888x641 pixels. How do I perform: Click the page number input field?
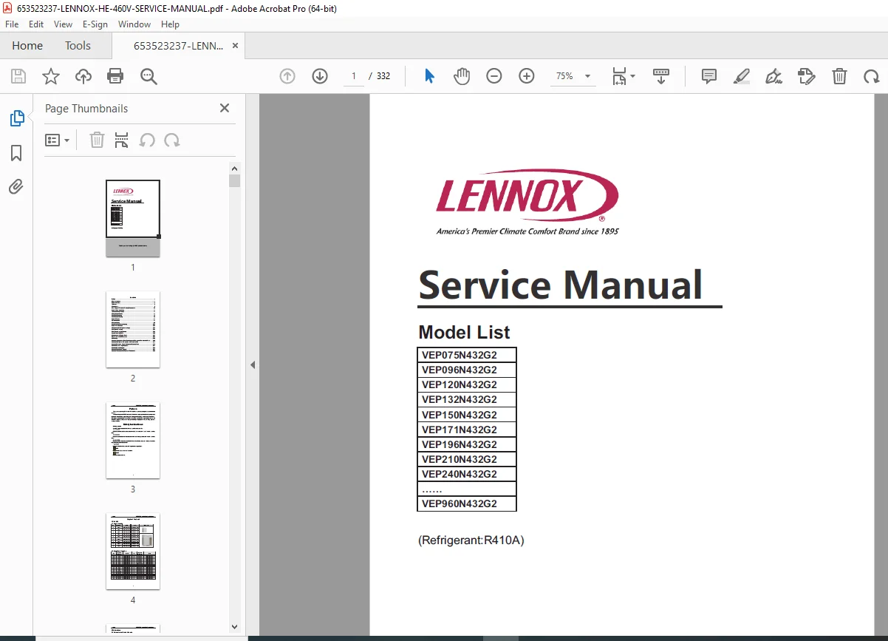click(354, 76)
